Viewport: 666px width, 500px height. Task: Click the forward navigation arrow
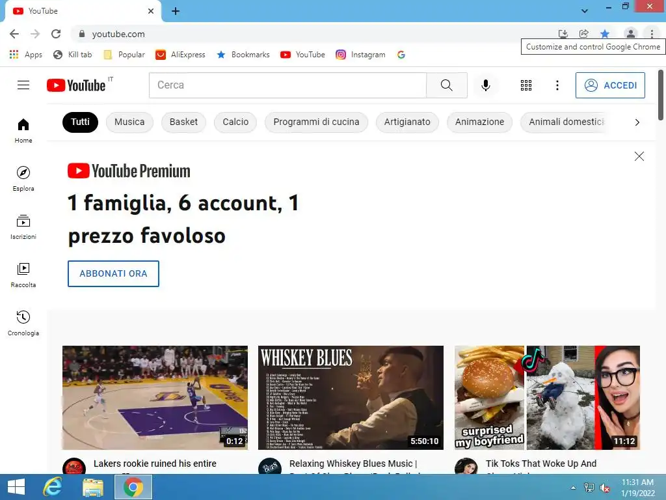[x=35, y=34]
